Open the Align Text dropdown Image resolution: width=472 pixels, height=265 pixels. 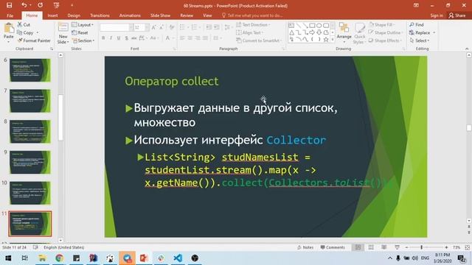point(250,32)
